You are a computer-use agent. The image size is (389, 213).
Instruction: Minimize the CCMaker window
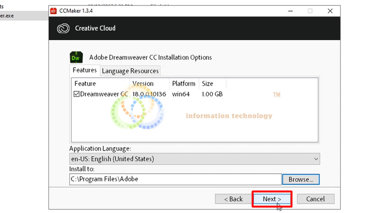[290, 11]
